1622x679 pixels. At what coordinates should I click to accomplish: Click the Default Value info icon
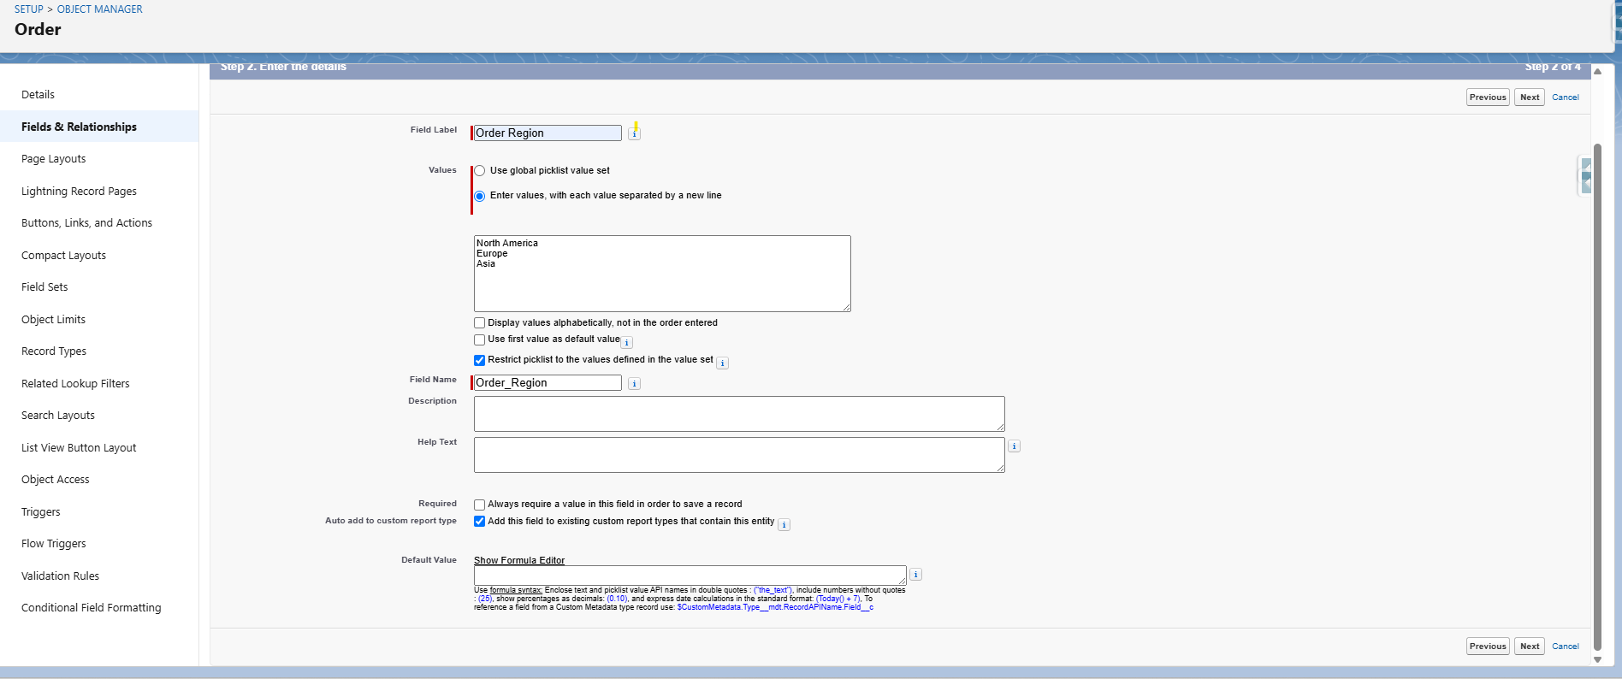click(x=915, y=575)
